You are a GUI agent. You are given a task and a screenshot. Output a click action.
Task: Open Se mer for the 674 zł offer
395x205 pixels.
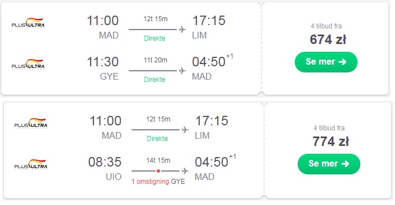pyautogui.click(x=326, y=62)
